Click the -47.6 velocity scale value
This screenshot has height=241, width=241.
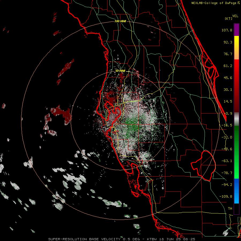(227, 149)
